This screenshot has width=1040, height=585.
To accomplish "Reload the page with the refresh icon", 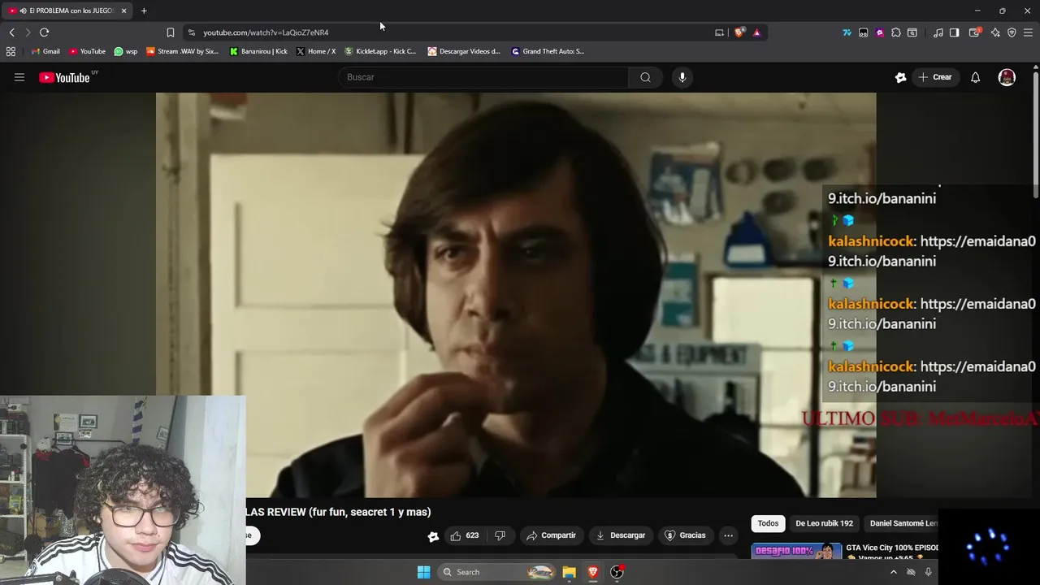I will click(44, 32).
